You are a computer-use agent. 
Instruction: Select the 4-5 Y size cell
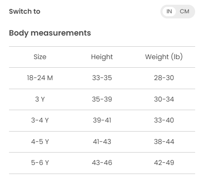(40, 142)
